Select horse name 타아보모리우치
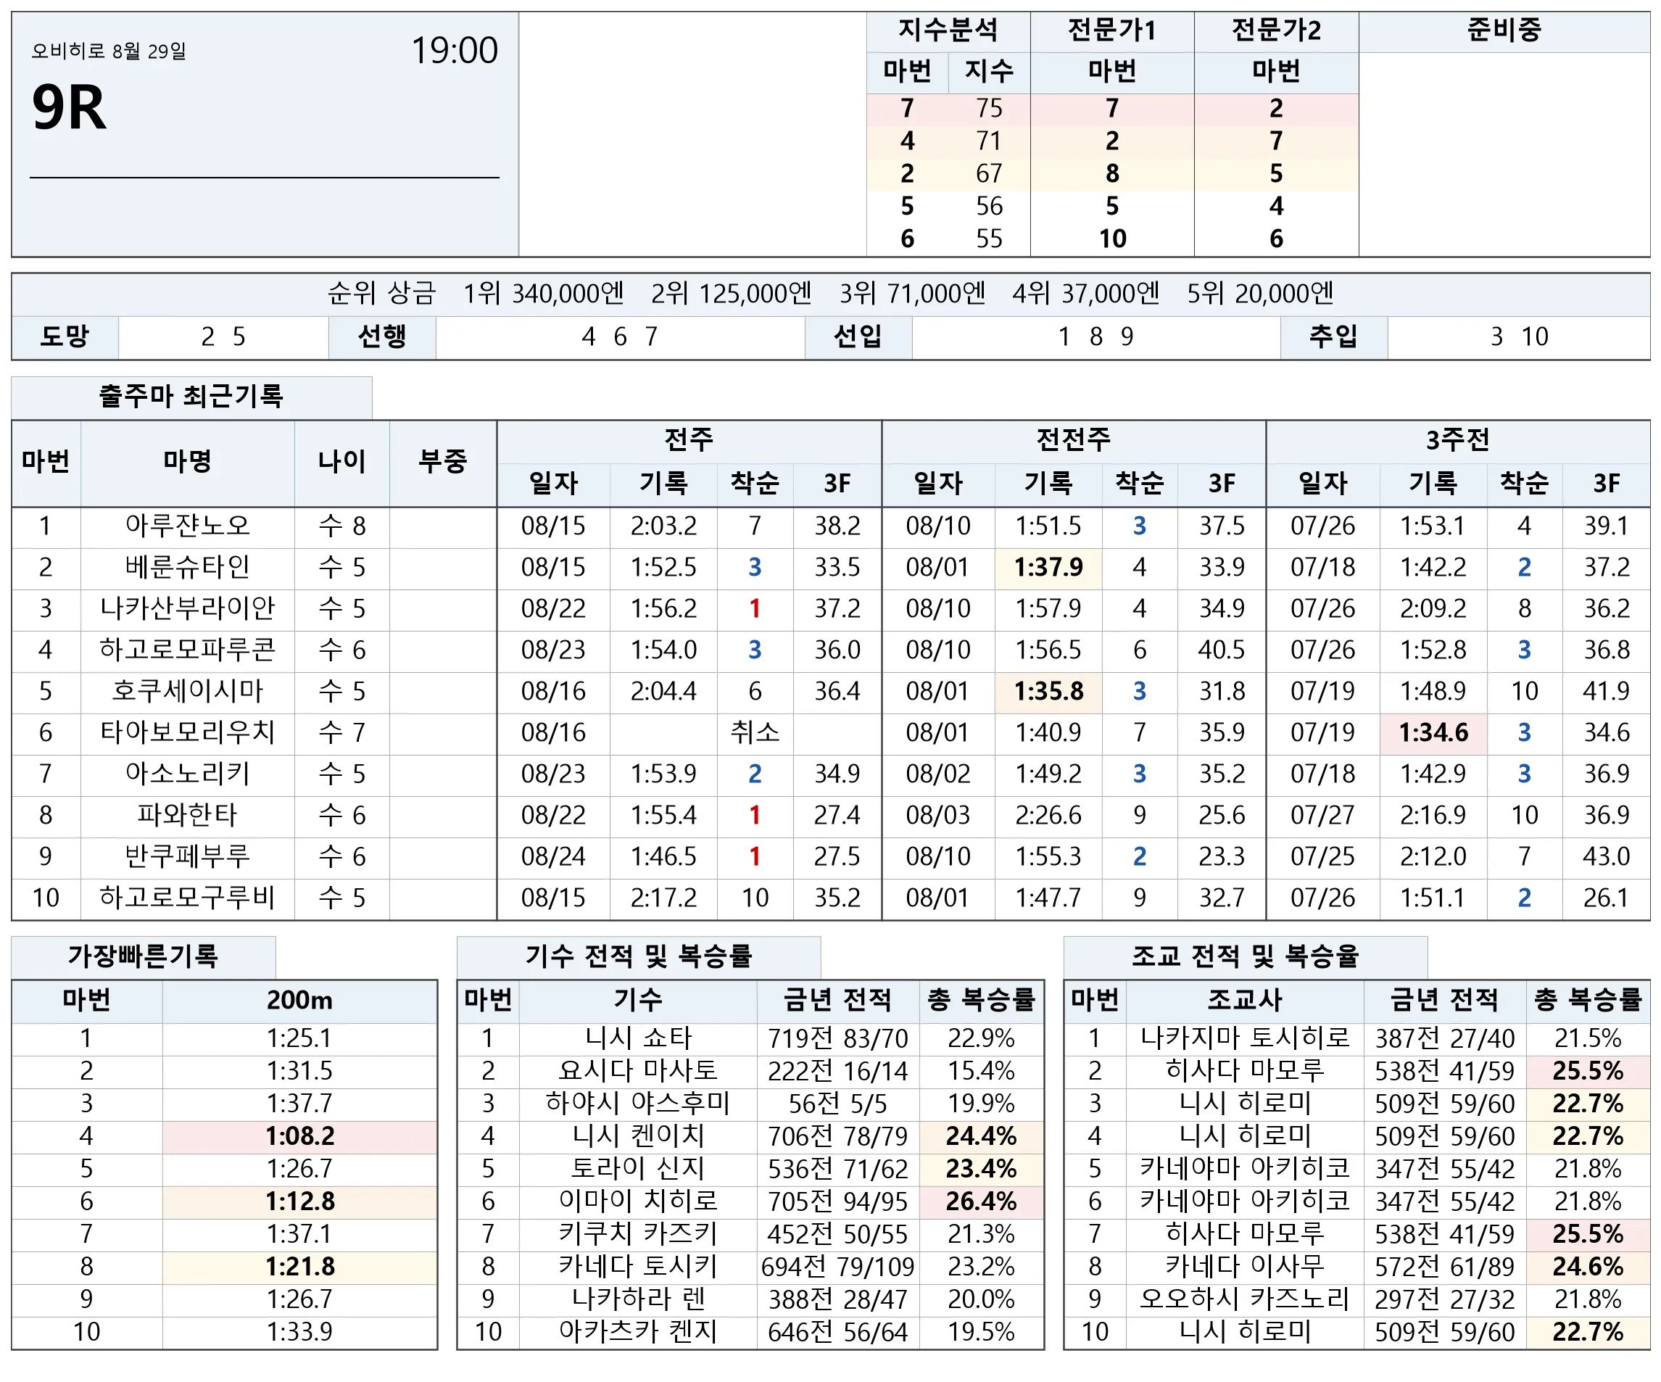The width and height of the screenshot is (1661, 1382). click(188, 732)
